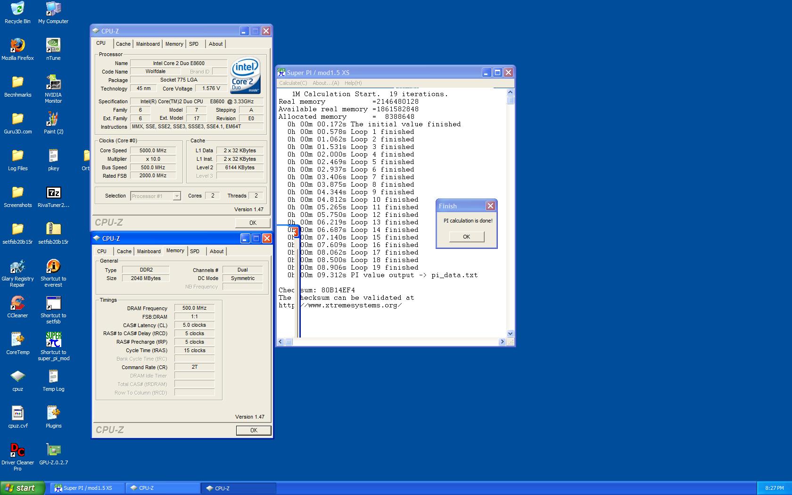The width and height of the screenshot is (792, 495).
Task: Open the cpuz desktop icon
Action: tap(17, 380)
